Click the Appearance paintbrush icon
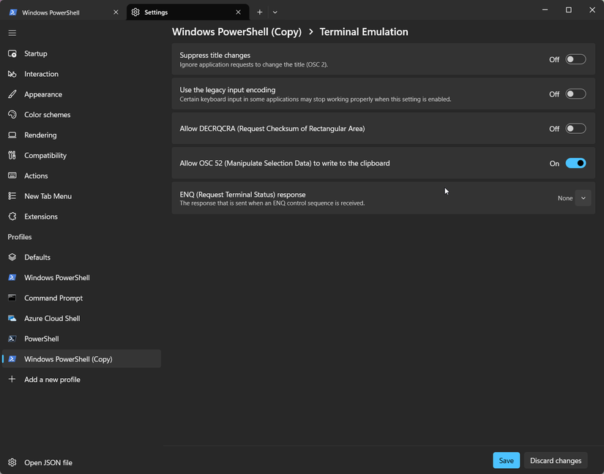The height and width of the screenshot is (474, 604). 12,94
